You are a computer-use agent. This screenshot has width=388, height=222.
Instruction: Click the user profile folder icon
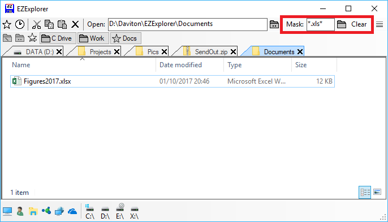coord(20,212)
